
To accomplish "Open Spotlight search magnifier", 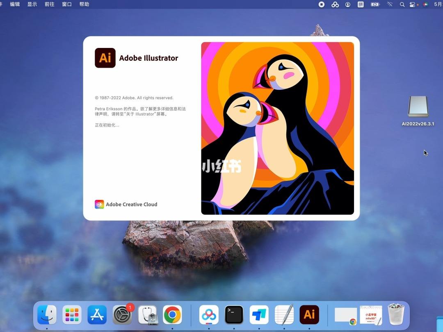I will (402, 5).
